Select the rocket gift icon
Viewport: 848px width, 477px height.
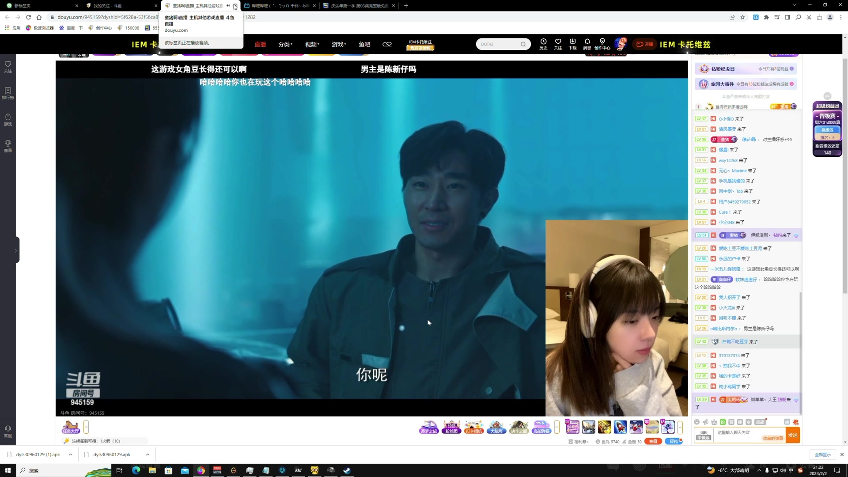(x=620, y=427)
